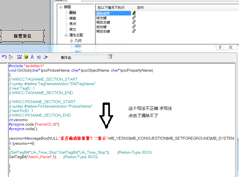
Task: Expand the 几何 tree node
Action: pos(71,41)
